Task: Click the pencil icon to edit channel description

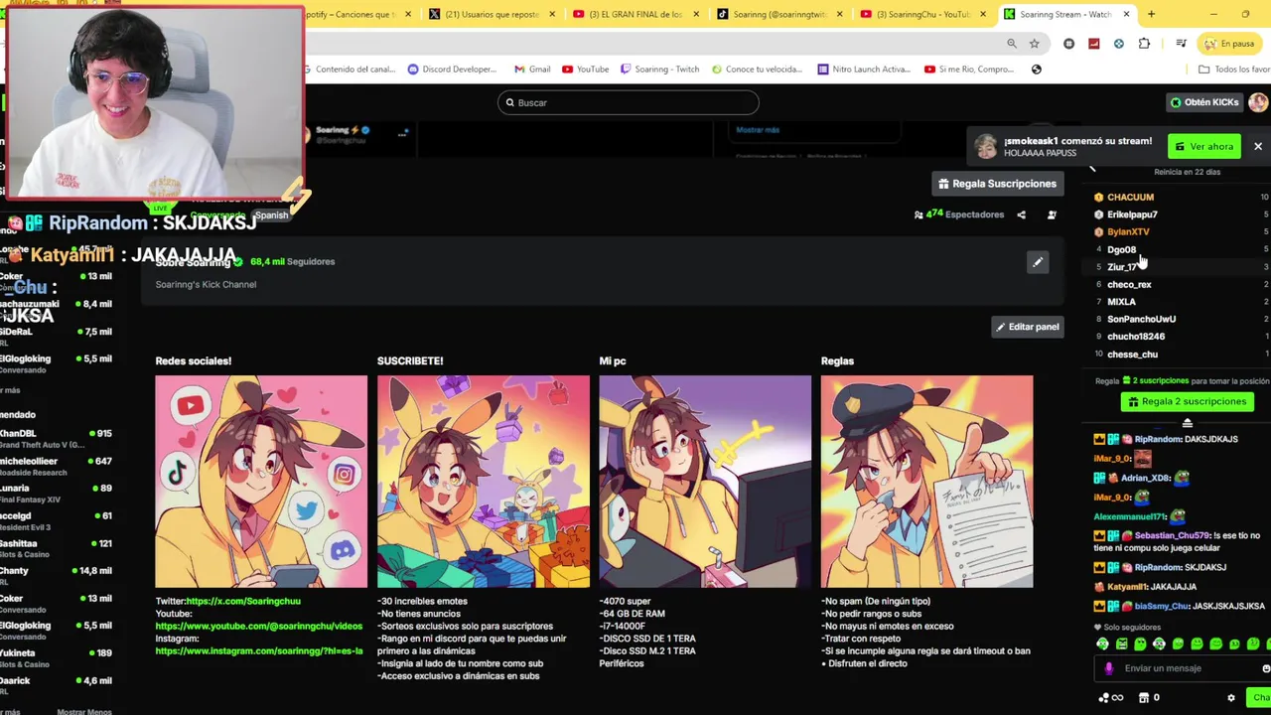Action: coord(1038,262)
